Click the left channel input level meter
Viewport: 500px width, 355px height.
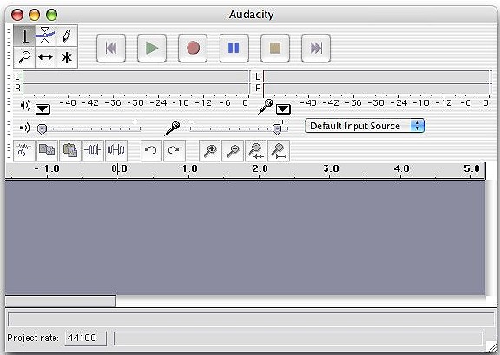[x=376, y=77]
